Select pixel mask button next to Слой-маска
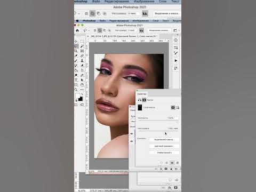 pos(173,107)
